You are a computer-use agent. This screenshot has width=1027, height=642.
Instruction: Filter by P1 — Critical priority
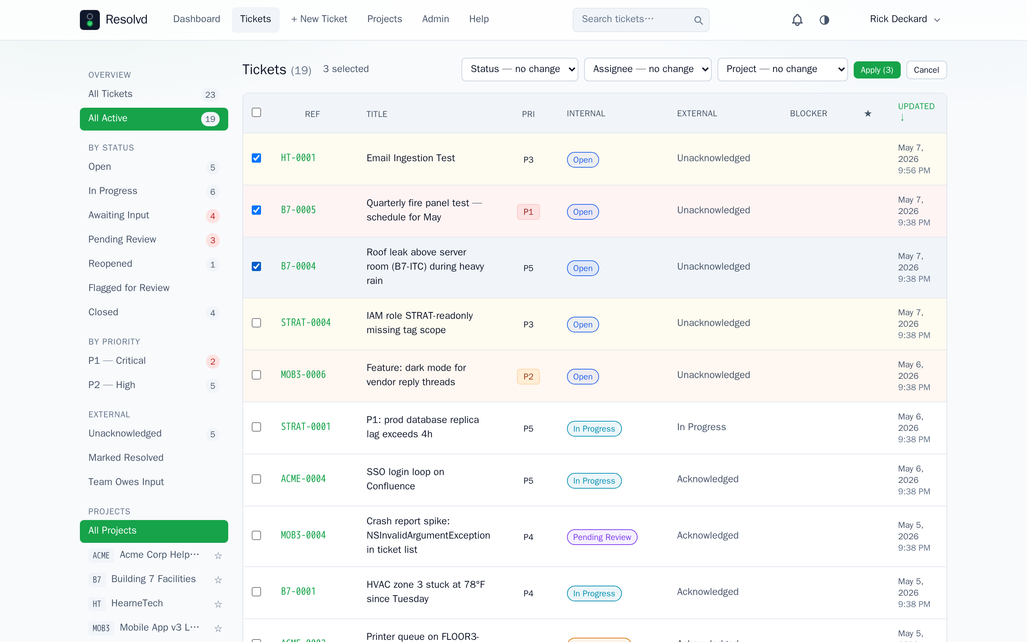point(154,361)
